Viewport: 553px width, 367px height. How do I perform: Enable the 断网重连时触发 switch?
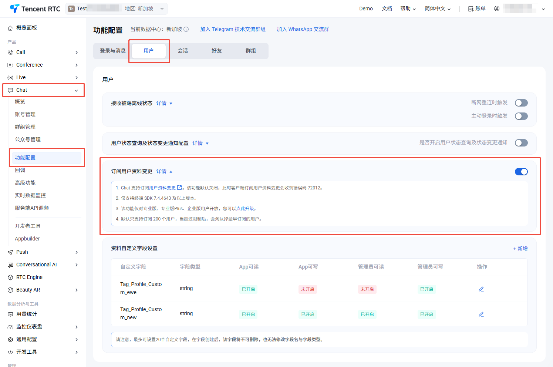coord(521,103)
